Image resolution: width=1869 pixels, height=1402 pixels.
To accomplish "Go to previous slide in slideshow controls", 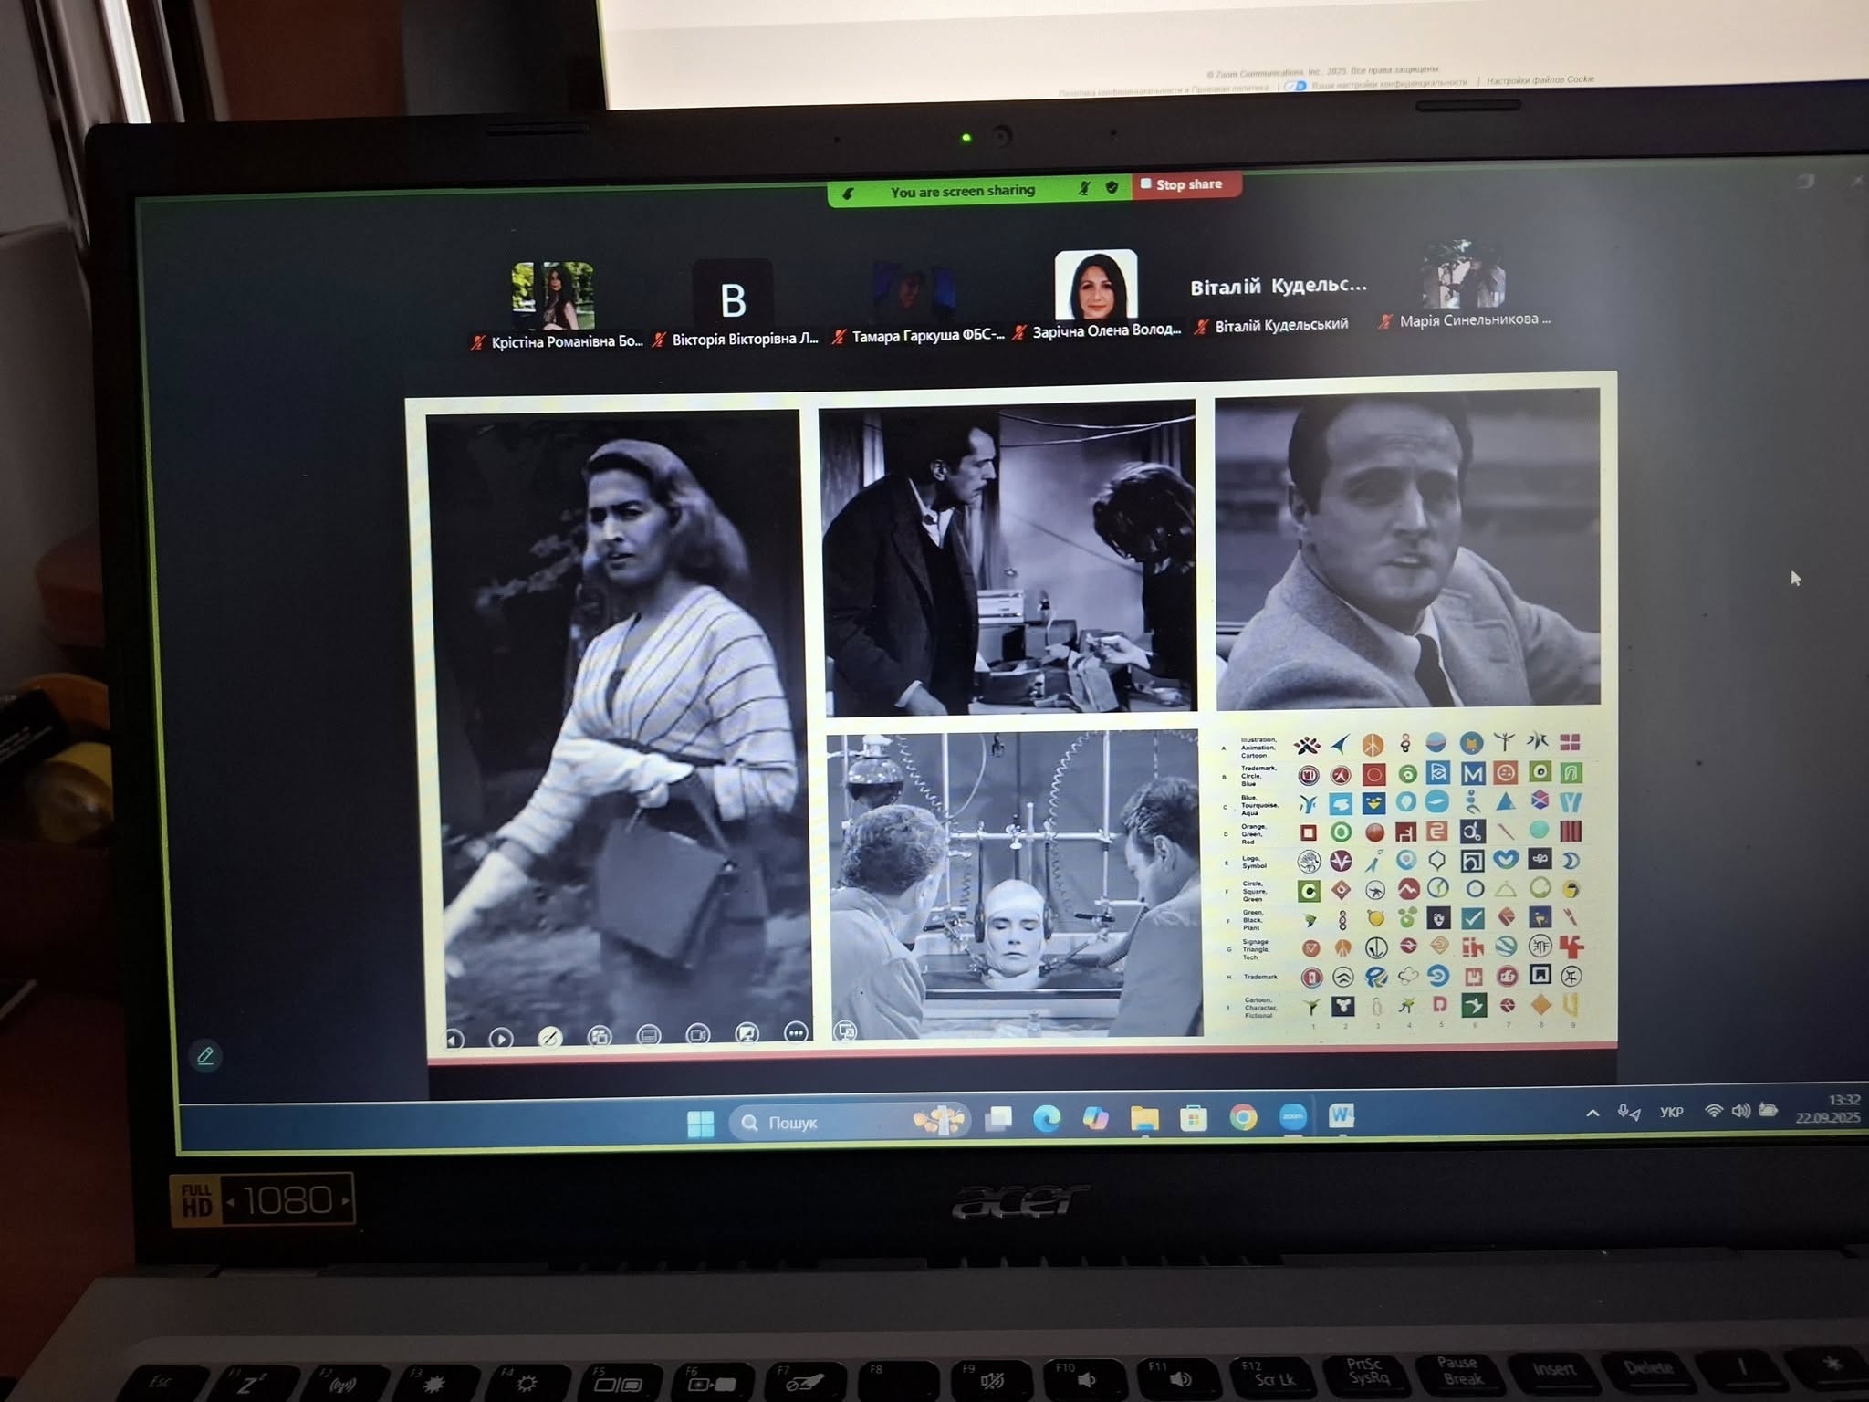I will pyautogui.click(x=453, y=1039).
